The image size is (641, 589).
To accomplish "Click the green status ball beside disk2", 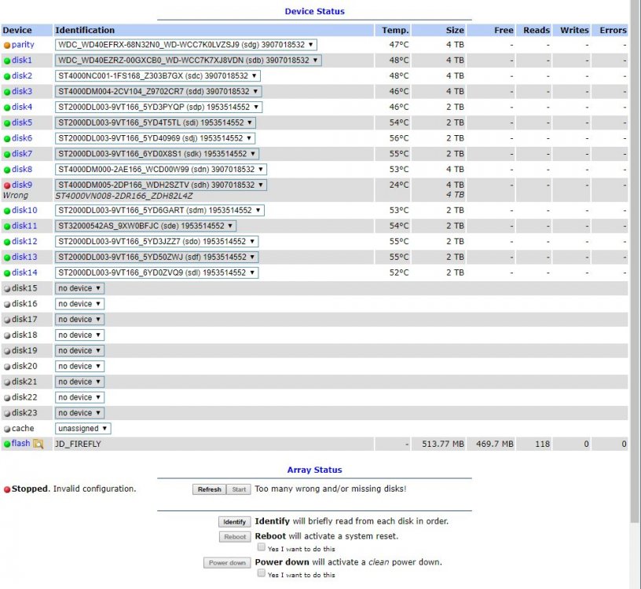I will (7, 76).
